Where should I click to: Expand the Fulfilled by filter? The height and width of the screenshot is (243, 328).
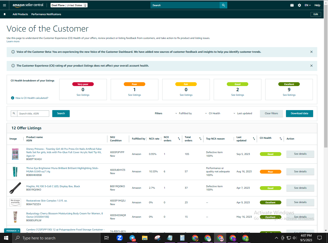(x=183, y=113)
